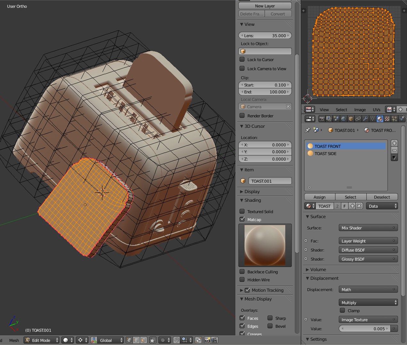Screen dimensions: 407x345
Task: Click the New Layer button
Action: click(265, 6)
